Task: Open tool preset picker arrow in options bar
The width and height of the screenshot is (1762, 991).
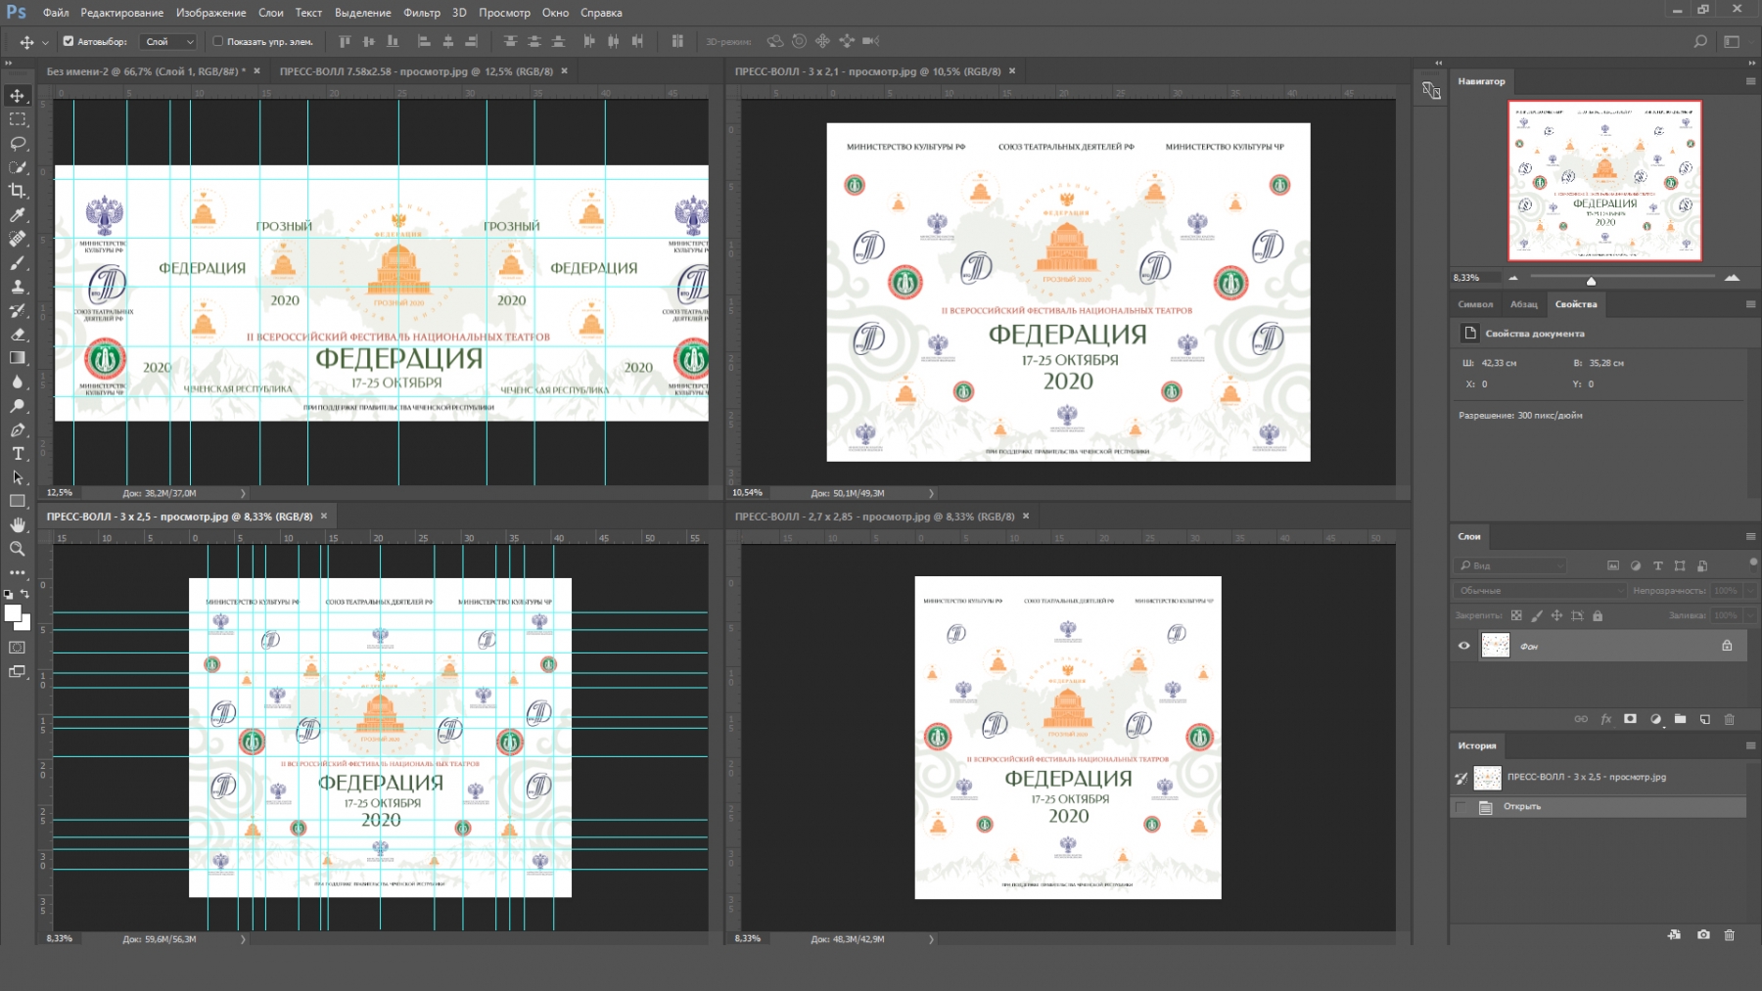Action: pyautogui.click(x=45, y=42)
